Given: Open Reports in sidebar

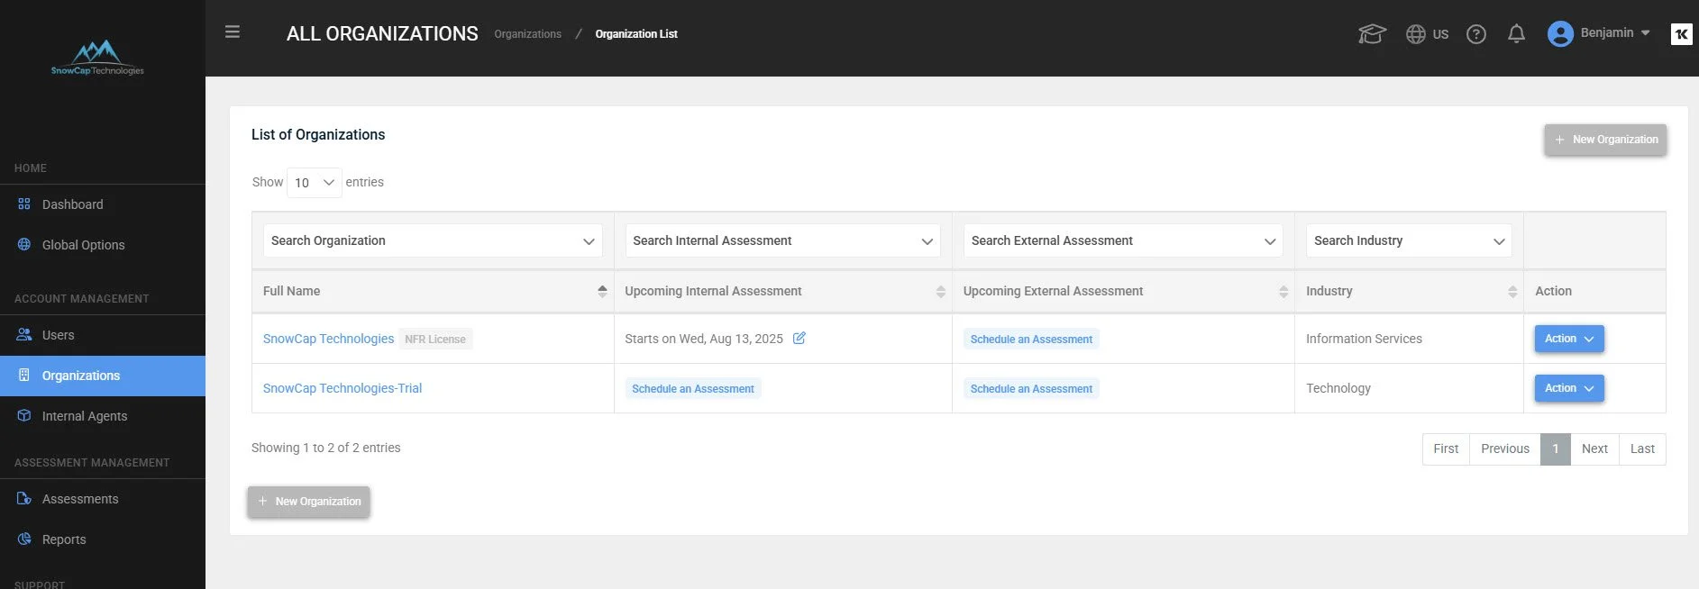Looking at the screenshot, I should click(103, 539).
